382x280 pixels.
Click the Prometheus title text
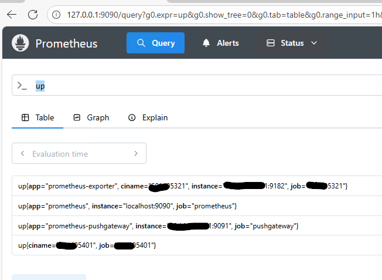tap(66, 43)
